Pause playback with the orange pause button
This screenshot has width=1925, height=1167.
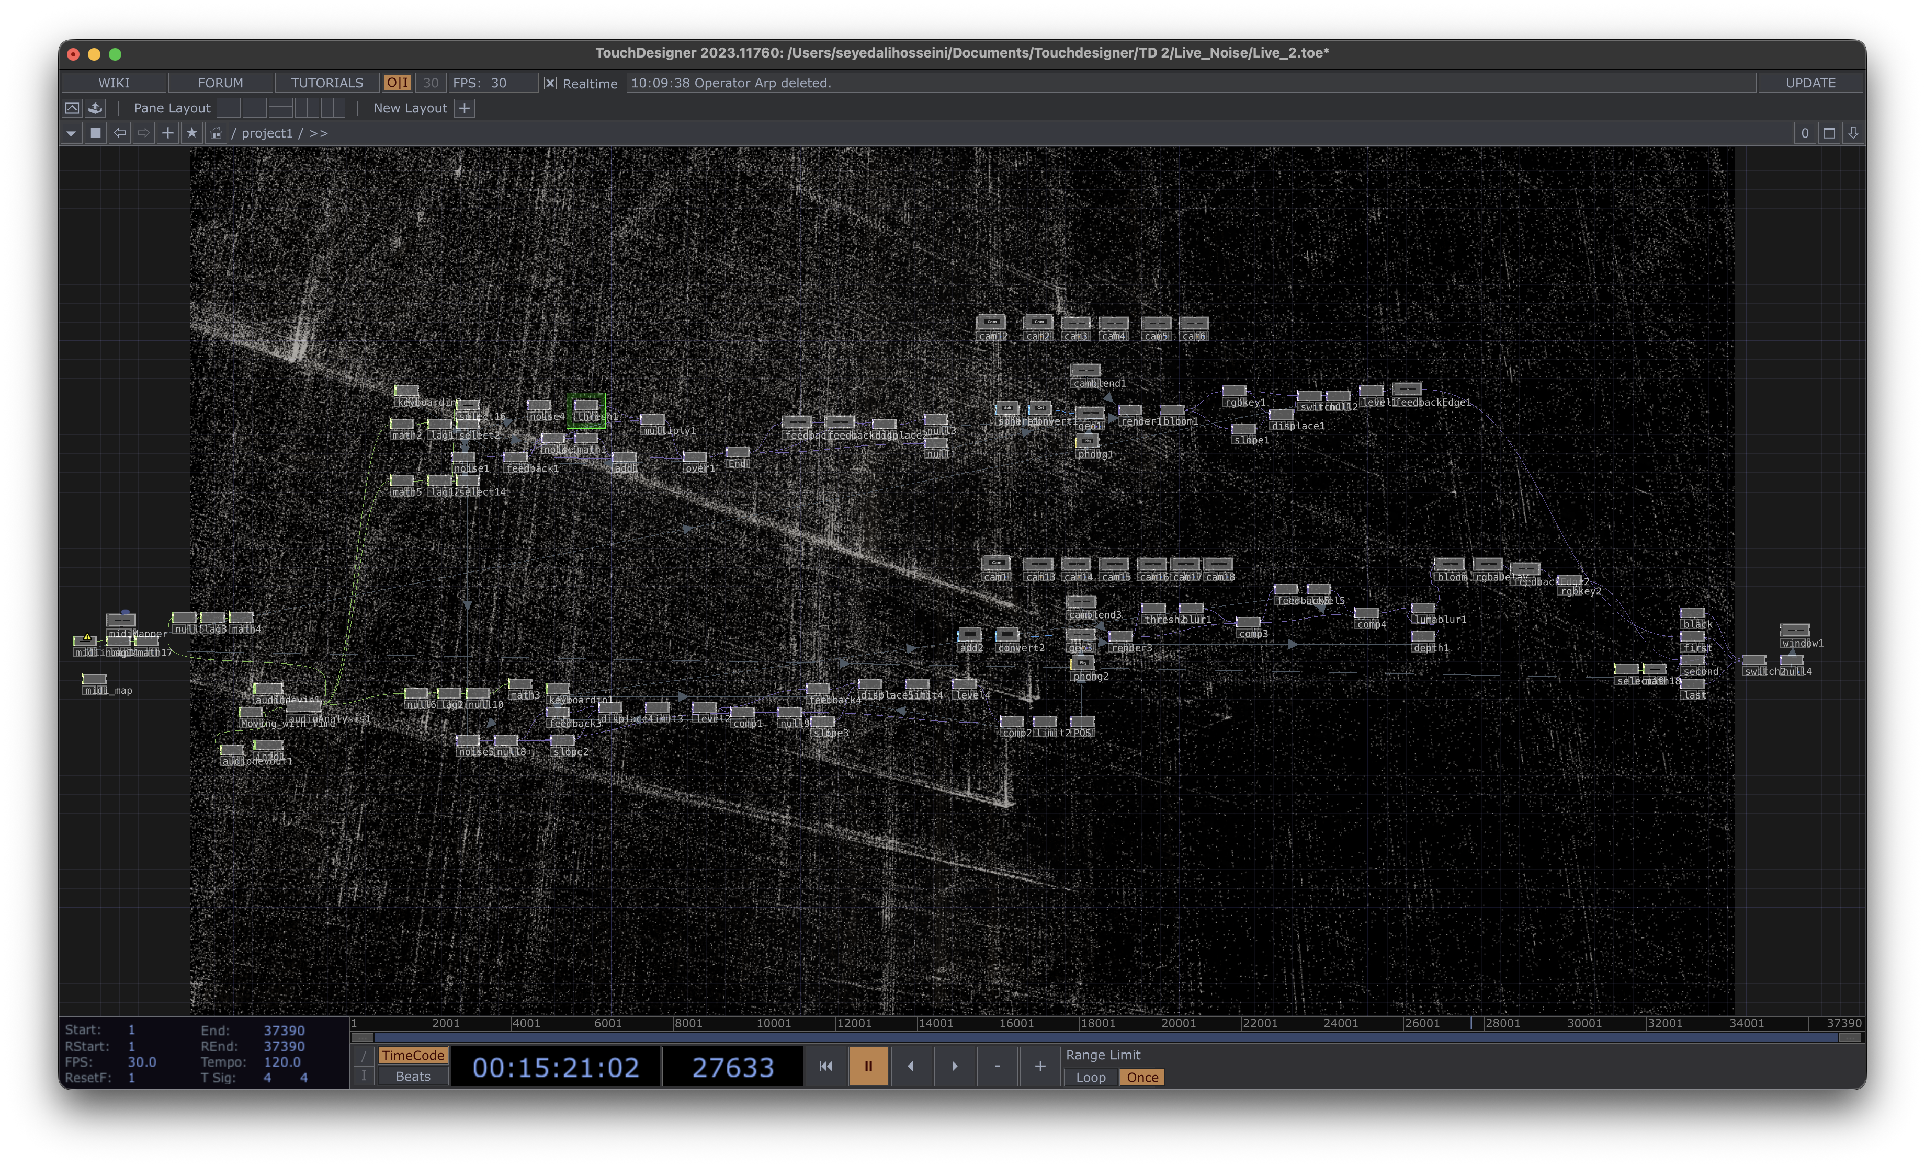click(x=868, y=1066)
